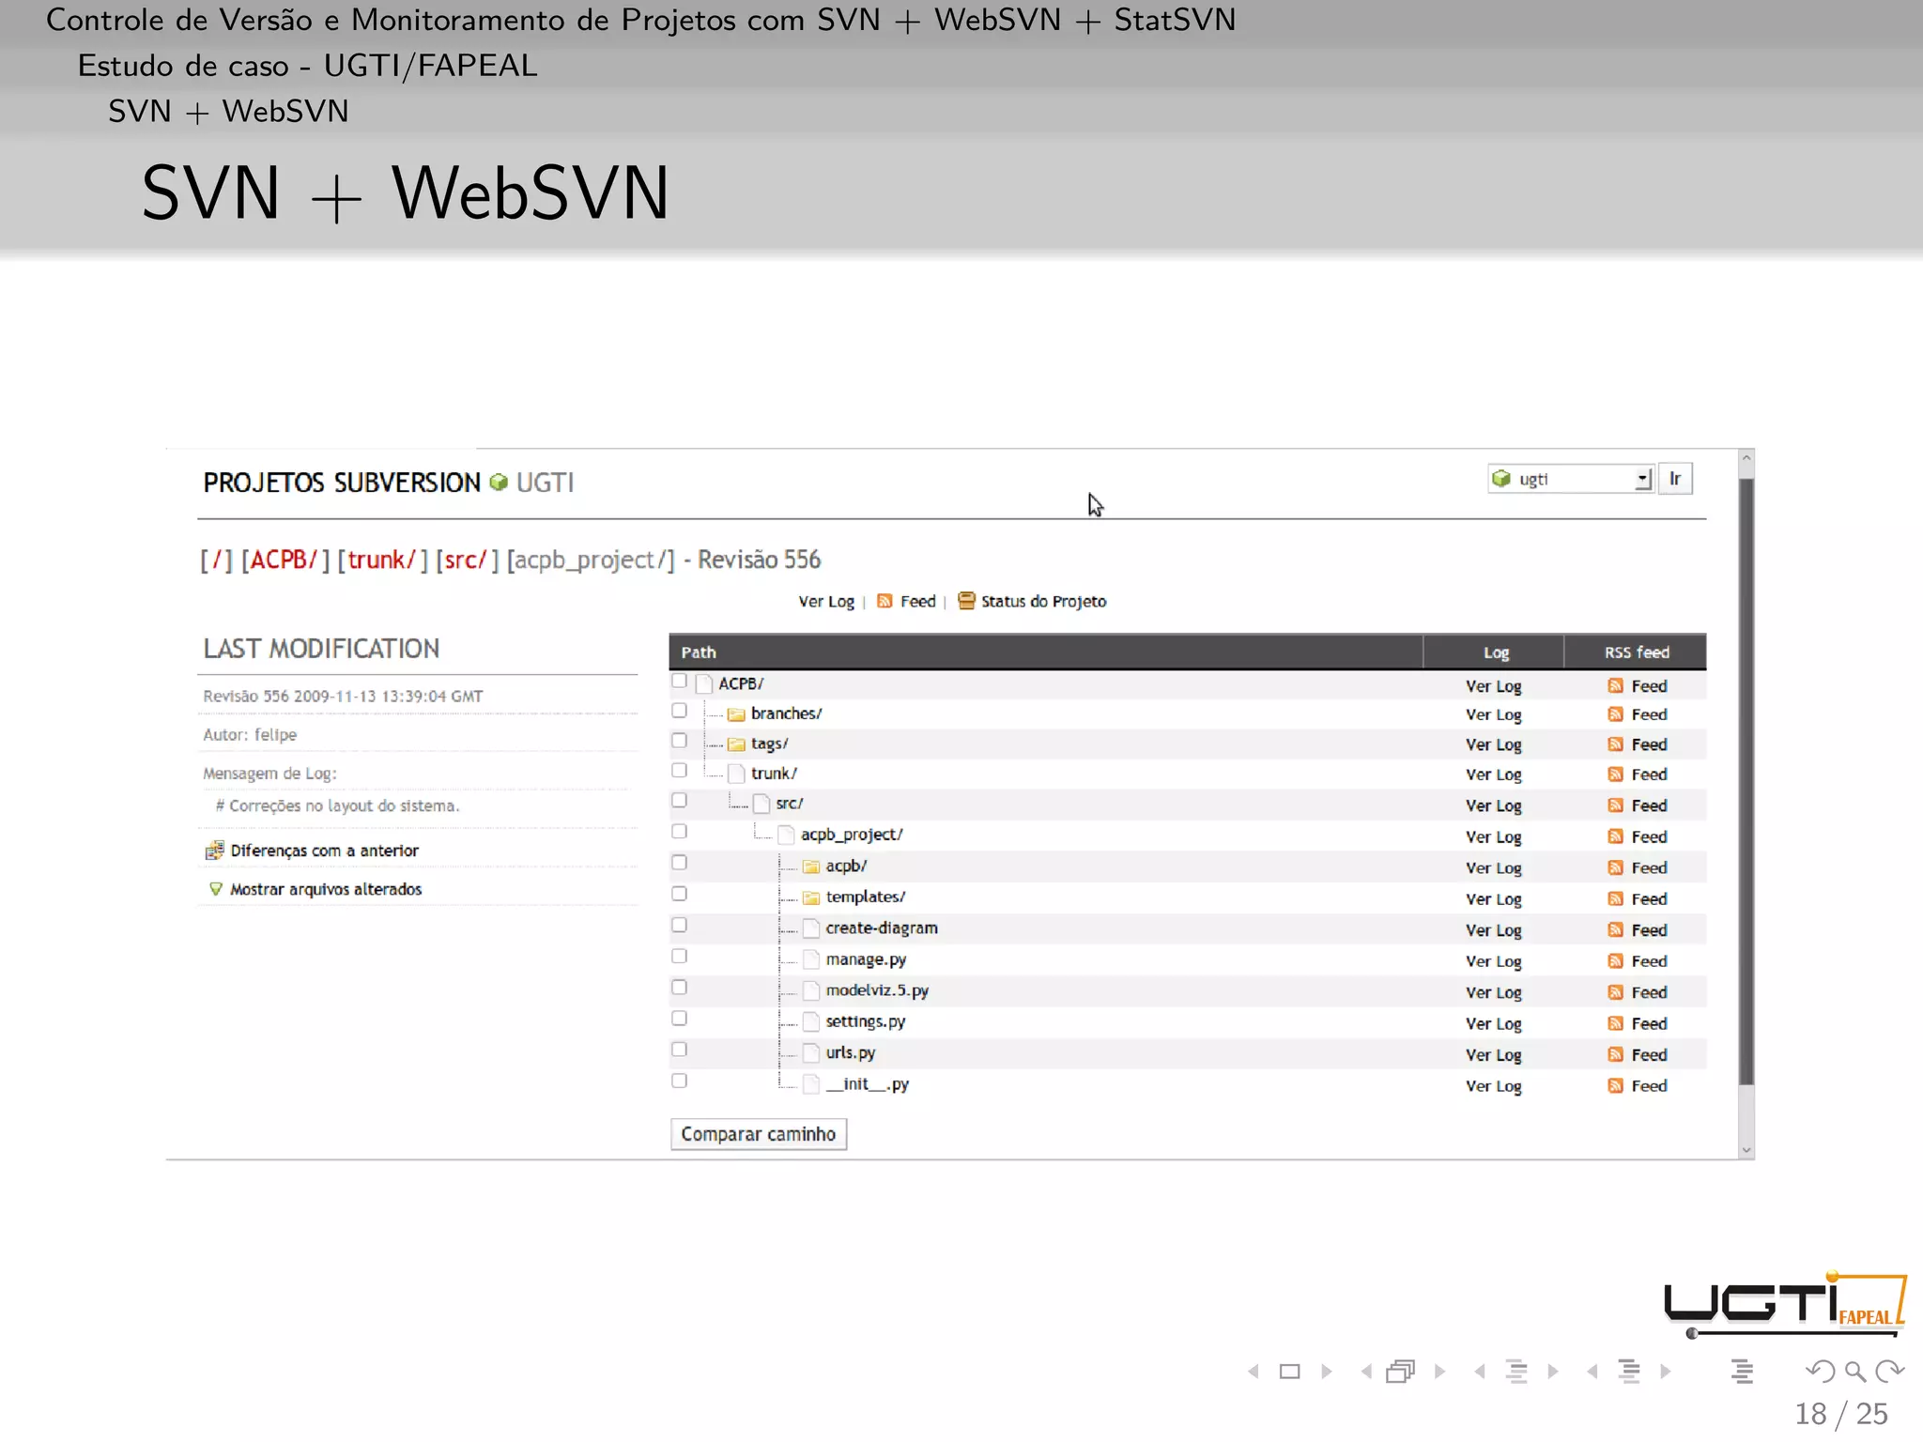Screen dimensions: 1923x1442
Task: Open the ugti repository dropdown
Action: [x=1570, y=479]
